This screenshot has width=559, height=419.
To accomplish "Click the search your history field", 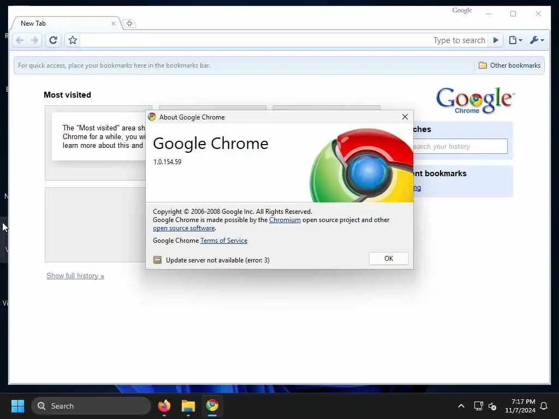I will point(460,146).
